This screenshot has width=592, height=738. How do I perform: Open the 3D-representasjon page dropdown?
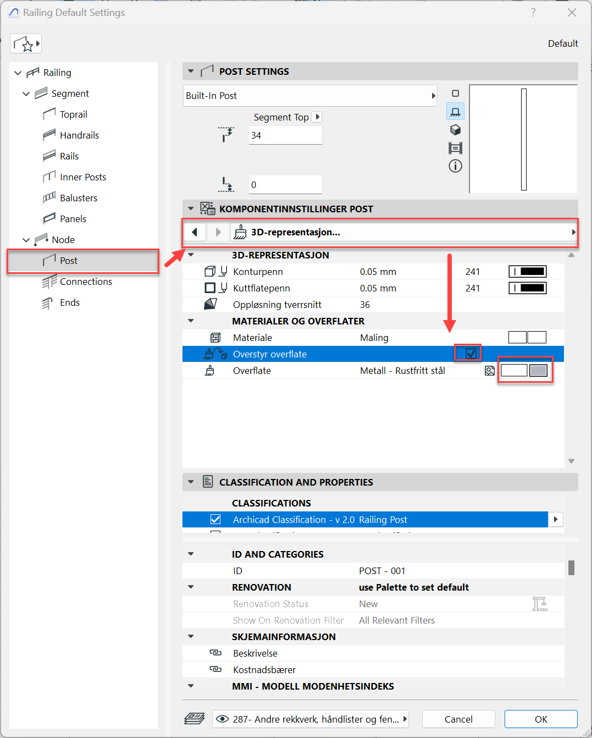403,232
